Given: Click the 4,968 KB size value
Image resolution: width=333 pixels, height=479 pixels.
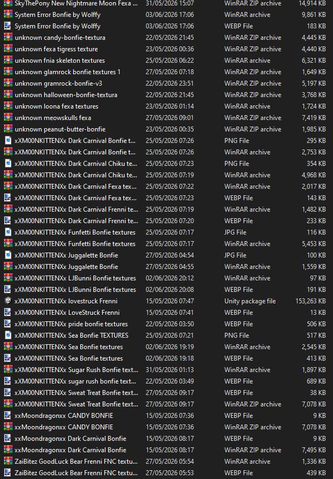Looking at the screenshot, I should click(313, 175).
